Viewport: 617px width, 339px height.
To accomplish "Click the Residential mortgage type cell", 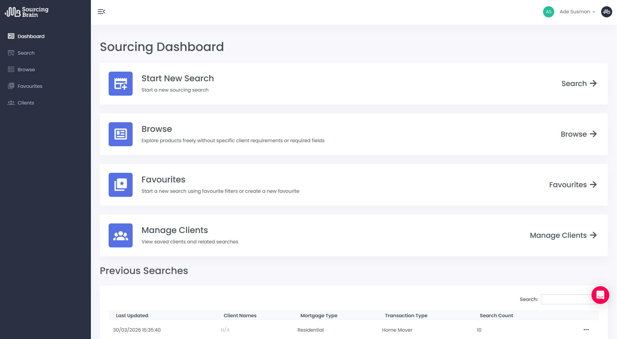I will (x=311, y=330).
